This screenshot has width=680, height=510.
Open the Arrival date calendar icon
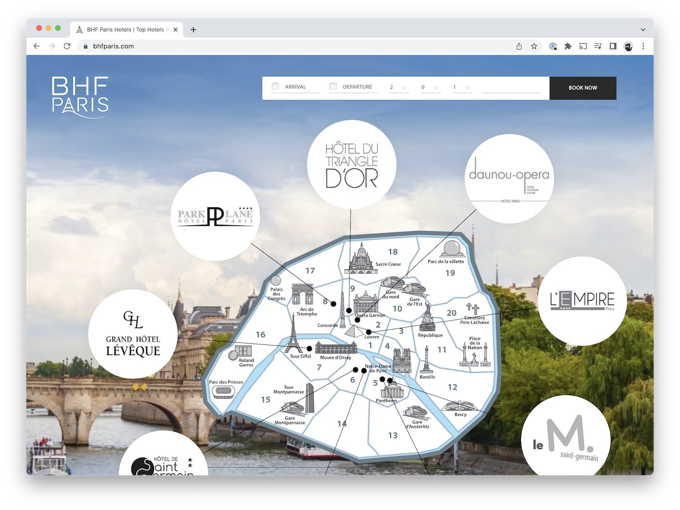pos(275,86)
